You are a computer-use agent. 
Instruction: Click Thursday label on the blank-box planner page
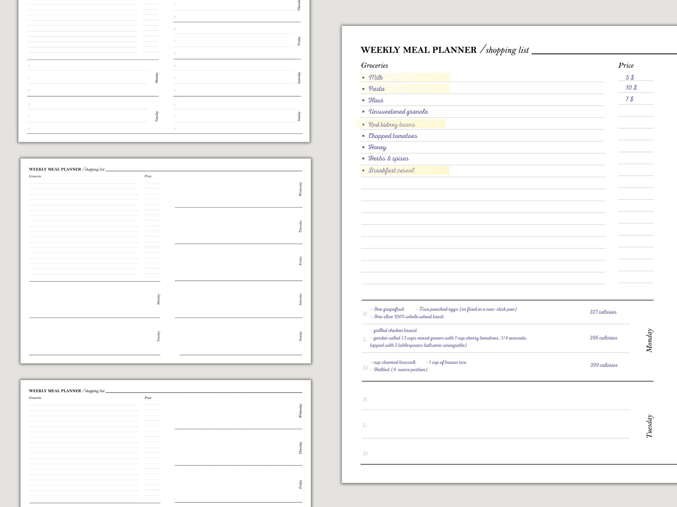click(x=300, y=226)
